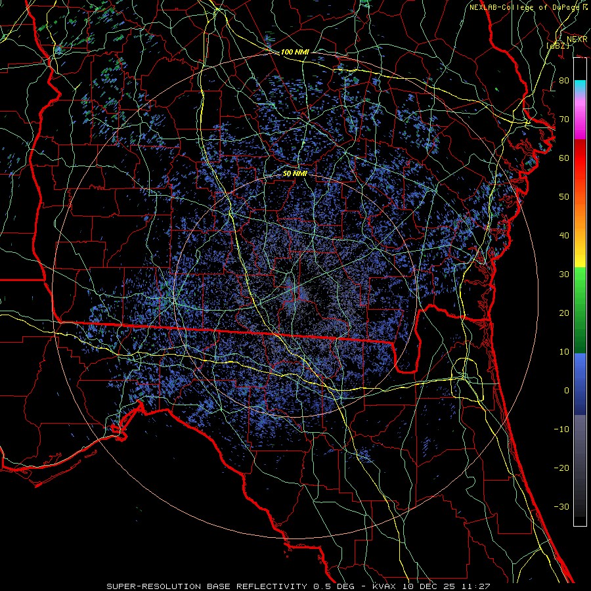
Task: Click the 60 value on the dBZ scale
Action: coord(564,158)
